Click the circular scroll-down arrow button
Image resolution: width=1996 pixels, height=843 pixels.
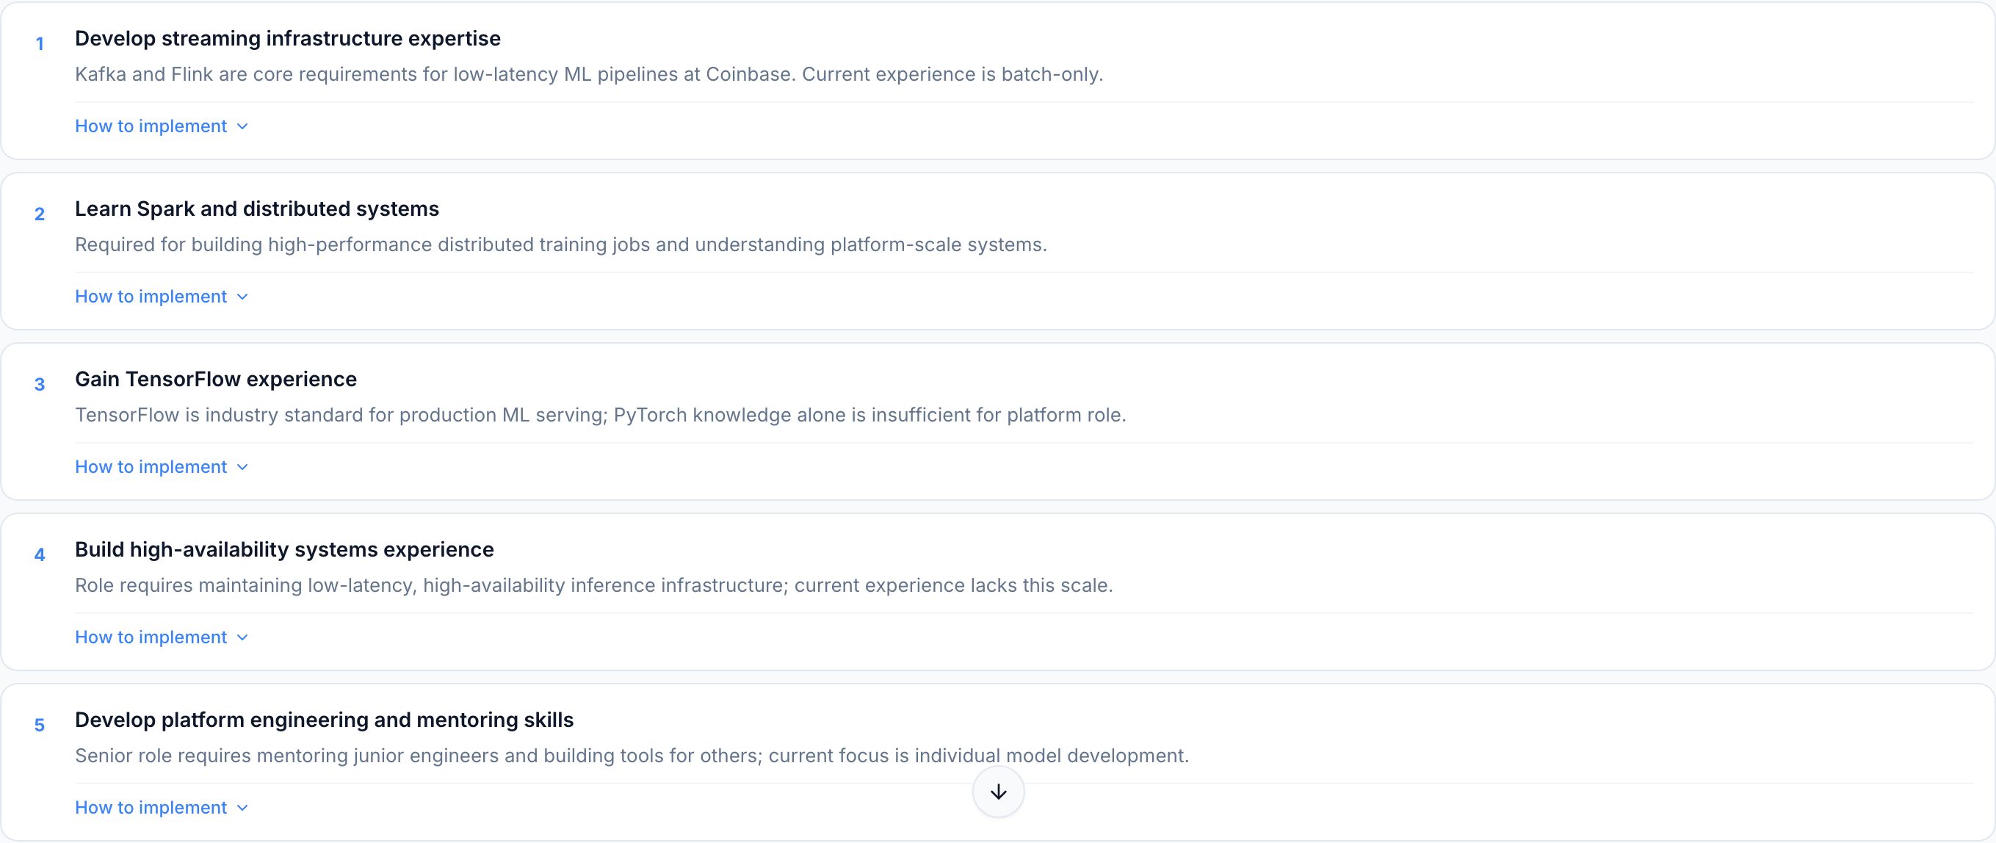pyautogui.click(x=998, y=792)
